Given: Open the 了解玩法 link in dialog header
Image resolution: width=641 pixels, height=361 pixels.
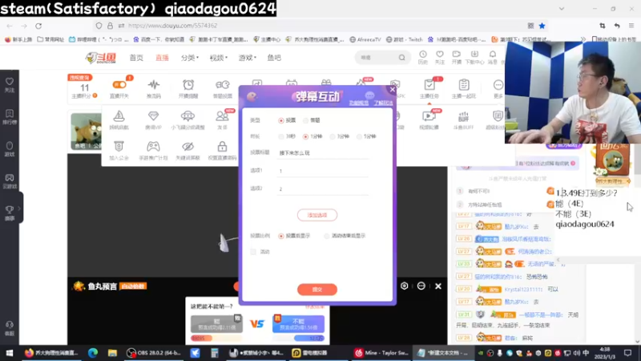Looking at the screenshot, I should [383, 103].
